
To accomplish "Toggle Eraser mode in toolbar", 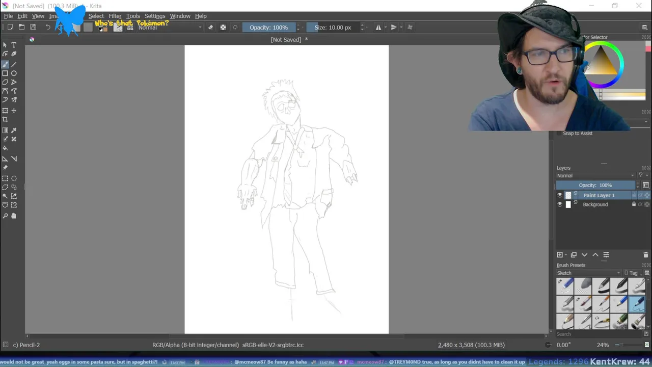I will pos(210,27).
